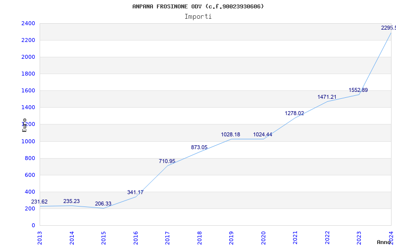This screenshot has width=396, height=247.
Task: Click the x-axis year 2020
Action: click(263, 238)
